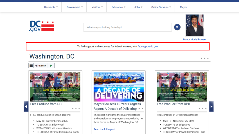Click first 'Free Produce from DPR' title
Image resolution: width=239 pixels, height=134 pixels.
click(47, 104)
